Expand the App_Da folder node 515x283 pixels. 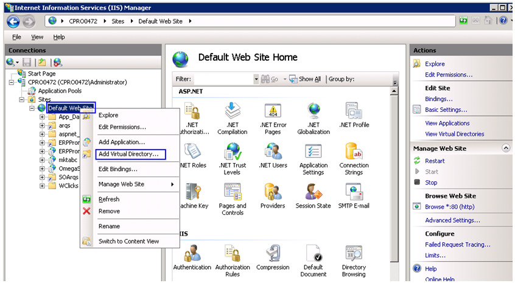tap(42, 117)
